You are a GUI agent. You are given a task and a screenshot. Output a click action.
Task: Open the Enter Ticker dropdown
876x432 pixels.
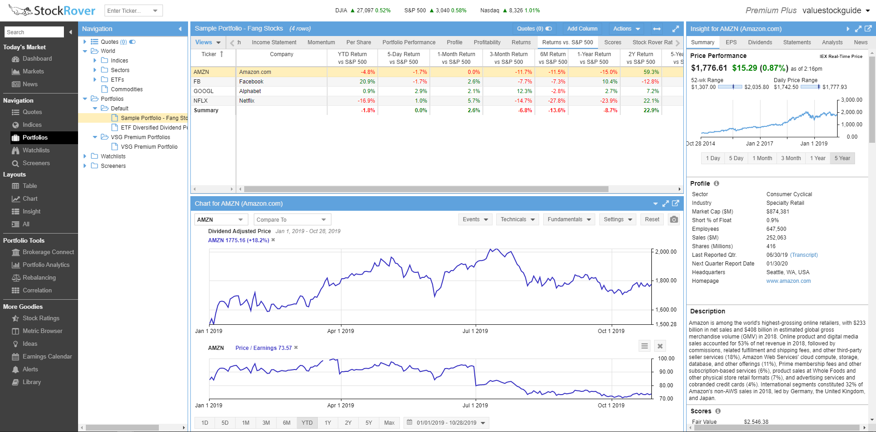155,10
